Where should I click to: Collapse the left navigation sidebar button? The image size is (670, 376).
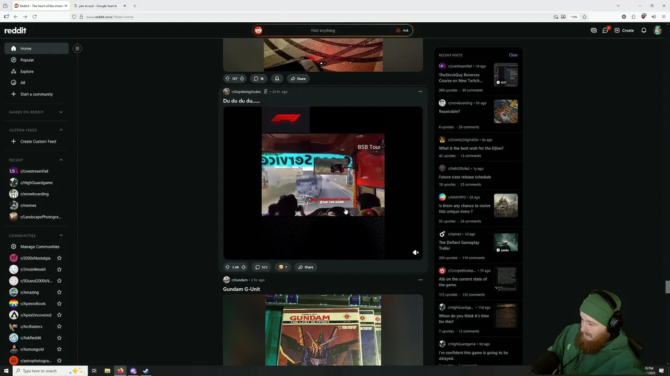77,49
